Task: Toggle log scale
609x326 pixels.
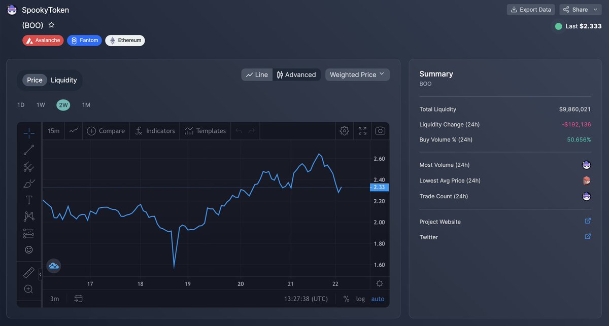Action: point(360,299)
